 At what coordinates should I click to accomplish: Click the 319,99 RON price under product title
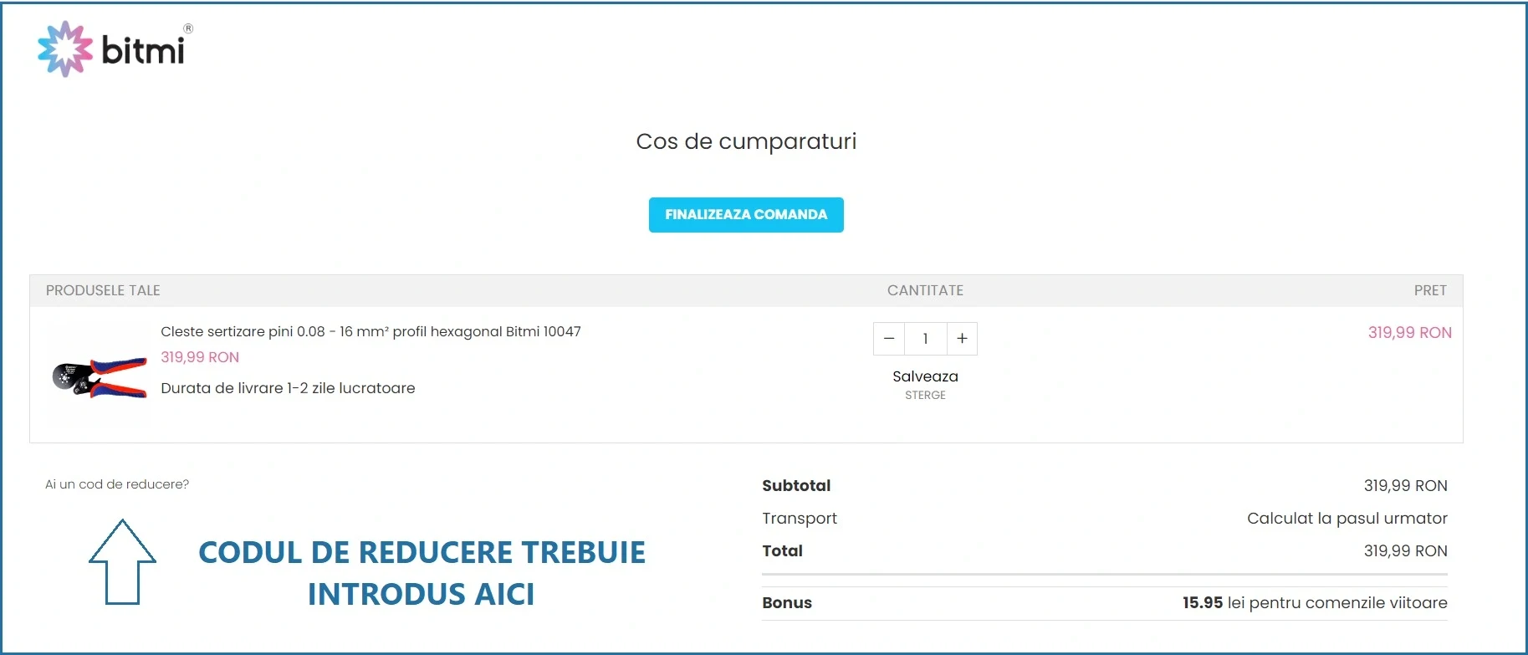200,357
